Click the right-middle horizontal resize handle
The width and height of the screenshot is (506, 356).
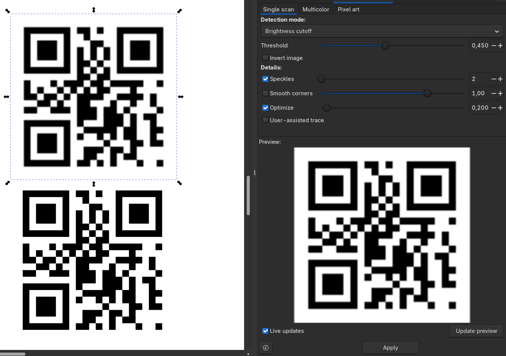click(x=181, y=97)
